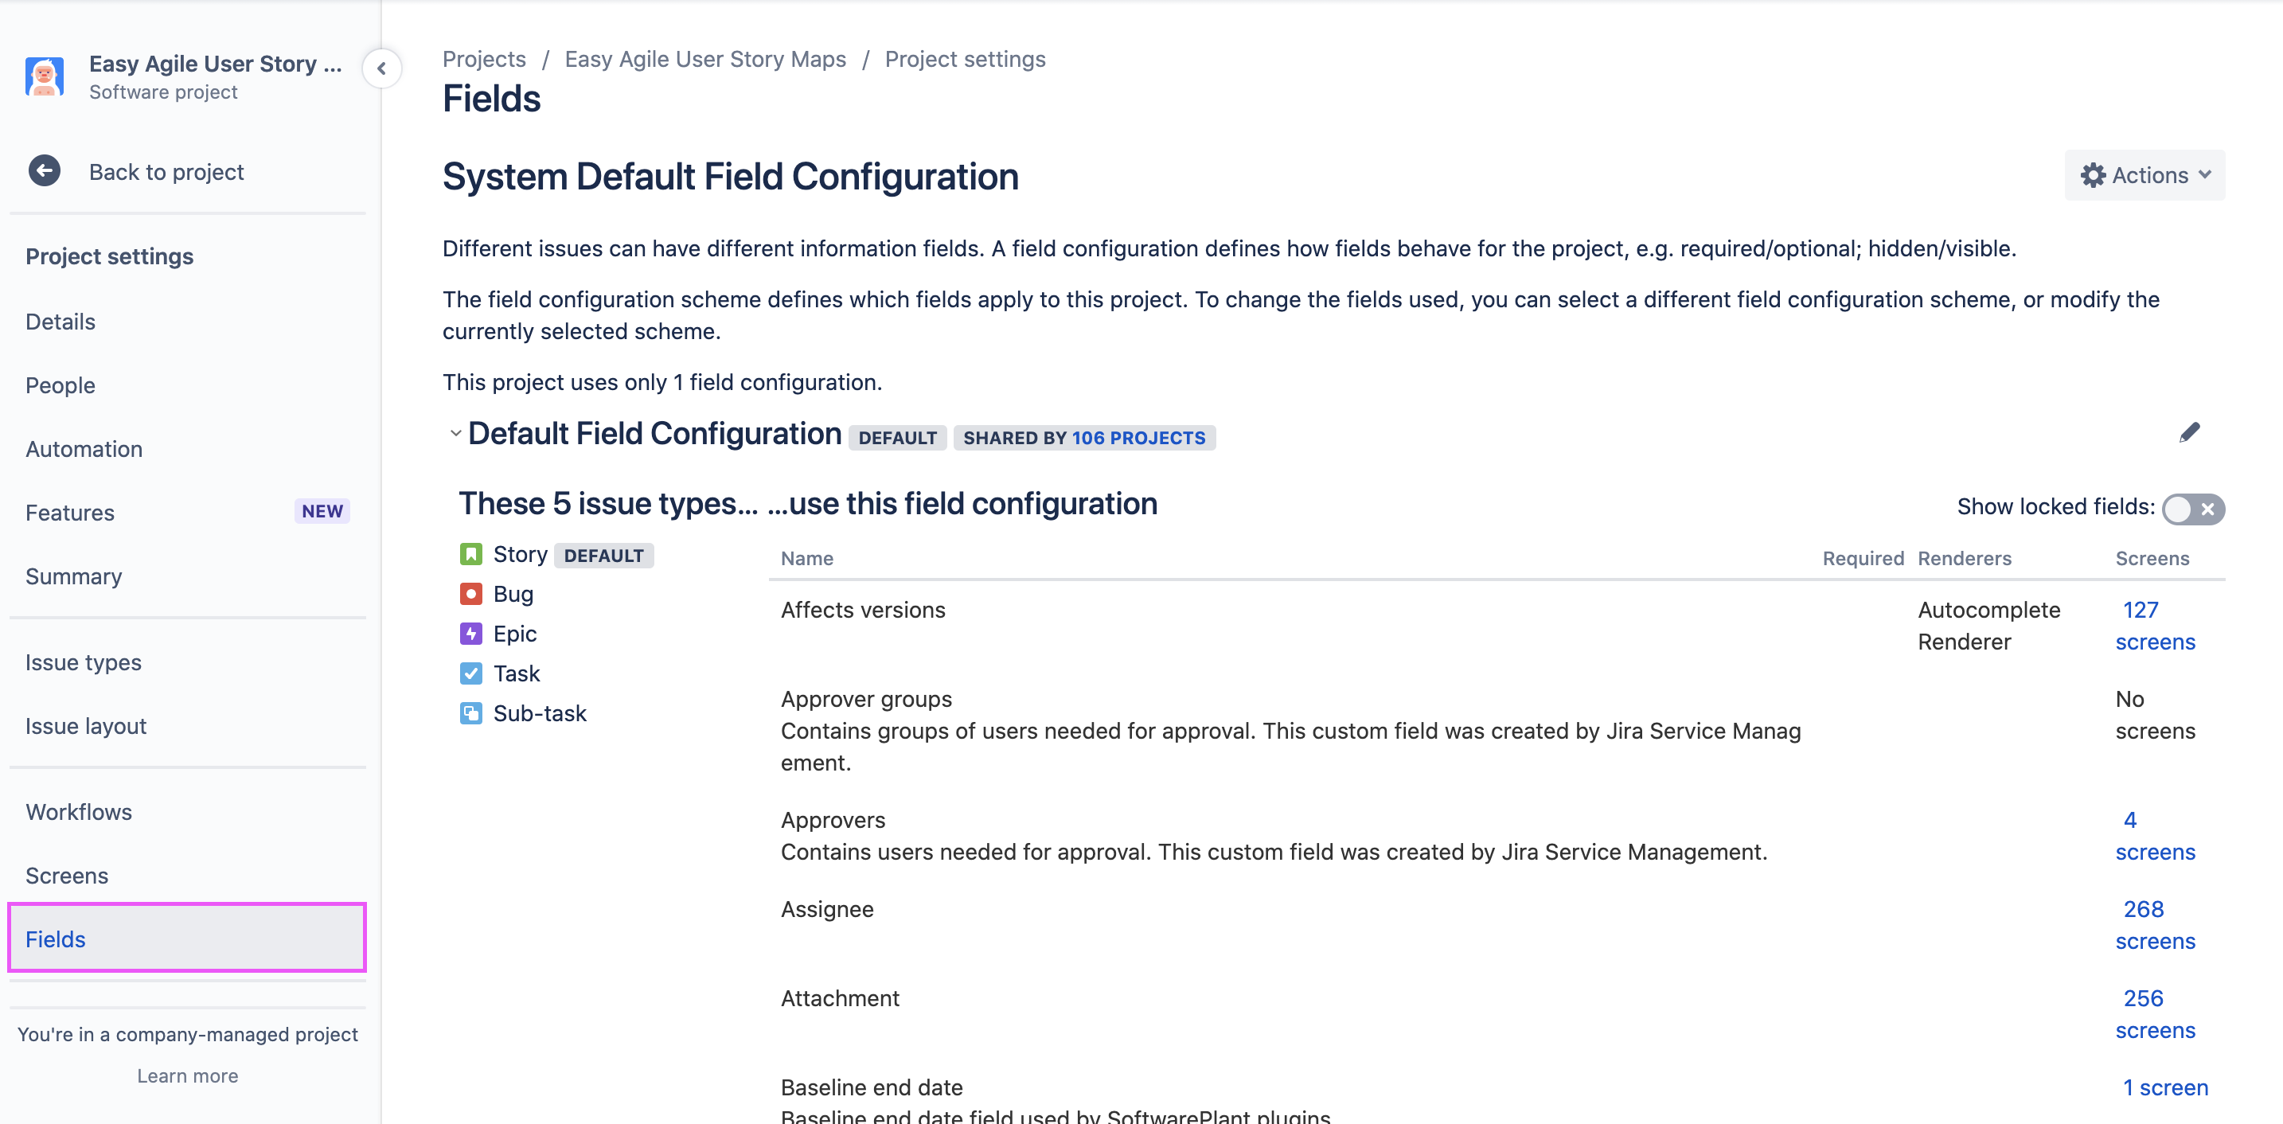2283x1124 pixels.
Task: Open Issue types in the sidebar
Action: point(84,662)
